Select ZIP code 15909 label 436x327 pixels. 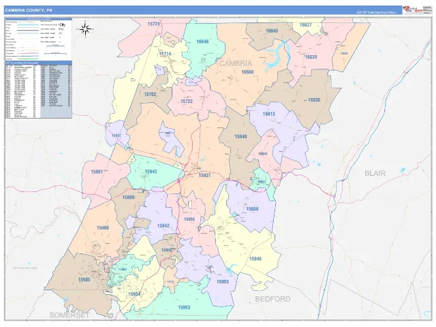coord(129,198)
